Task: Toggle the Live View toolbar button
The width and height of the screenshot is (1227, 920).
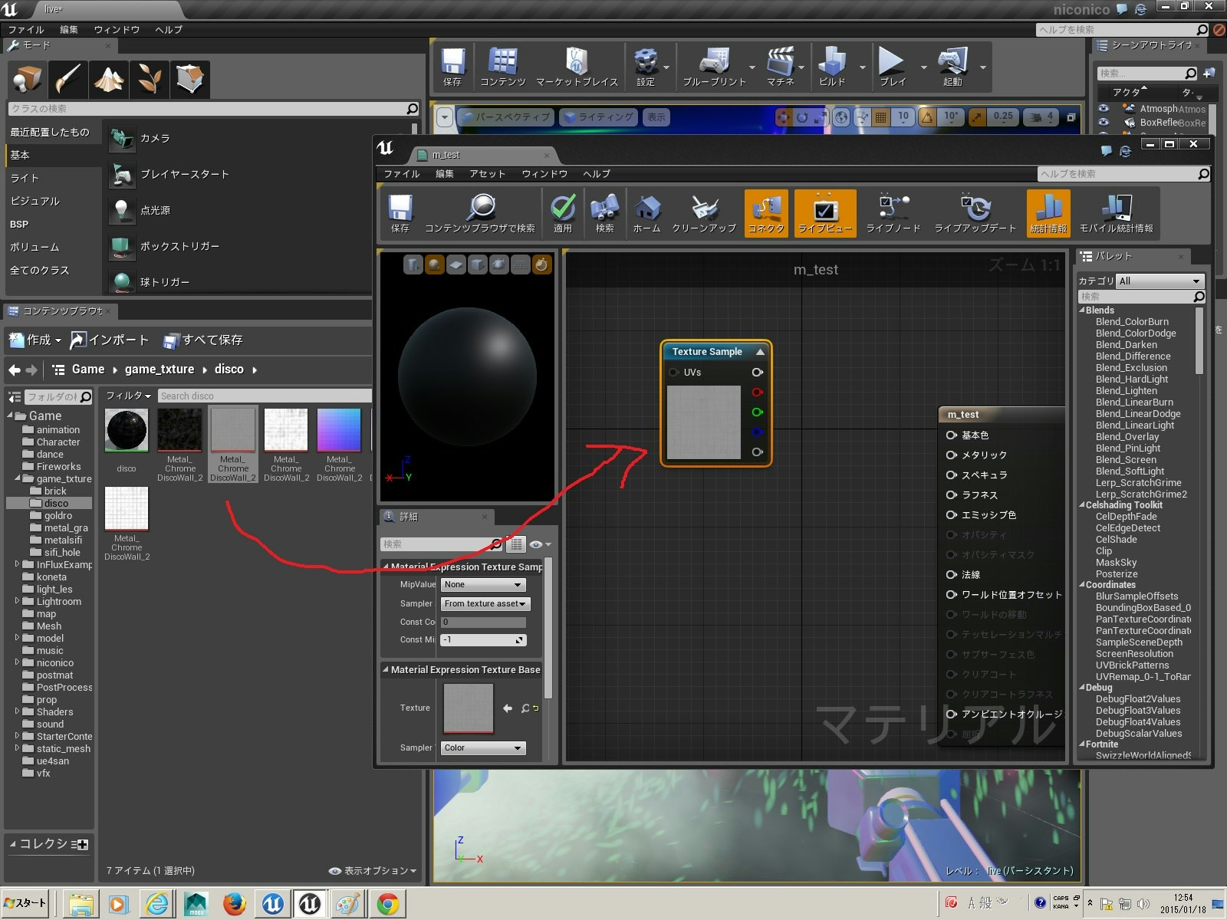Action: tap(825, 212)
